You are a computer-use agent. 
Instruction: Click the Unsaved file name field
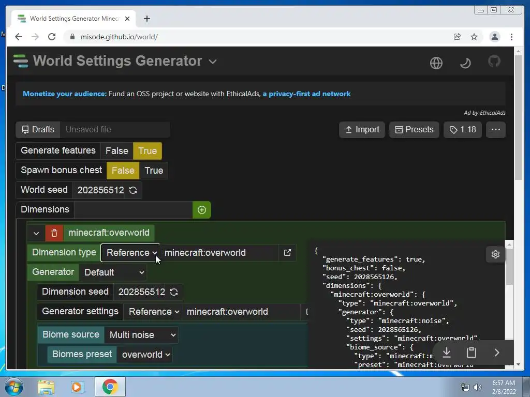115,130
